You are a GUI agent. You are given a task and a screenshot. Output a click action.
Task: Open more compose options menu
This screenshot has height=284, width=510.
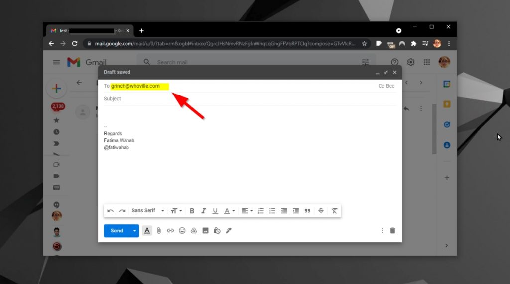point(382,230)
